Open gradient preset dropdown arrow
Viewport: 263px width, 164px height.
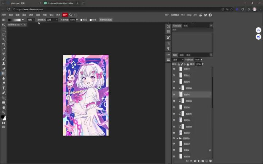pyautogui.click(x=23, y=20)
